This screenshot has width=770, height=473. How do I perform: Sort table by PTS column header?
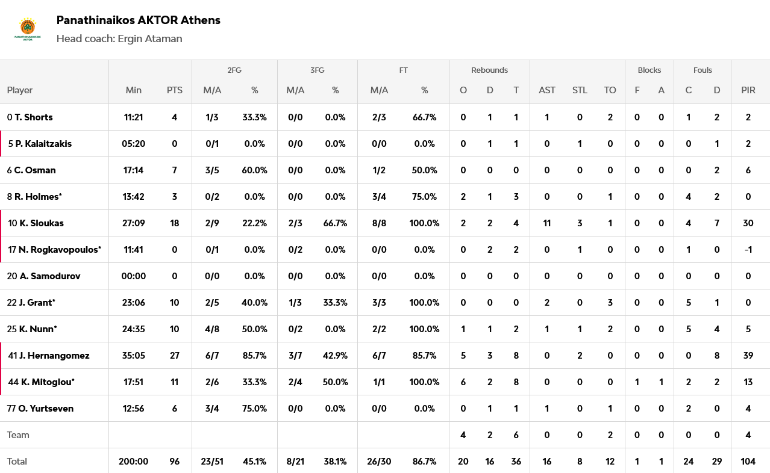[175, 90]
